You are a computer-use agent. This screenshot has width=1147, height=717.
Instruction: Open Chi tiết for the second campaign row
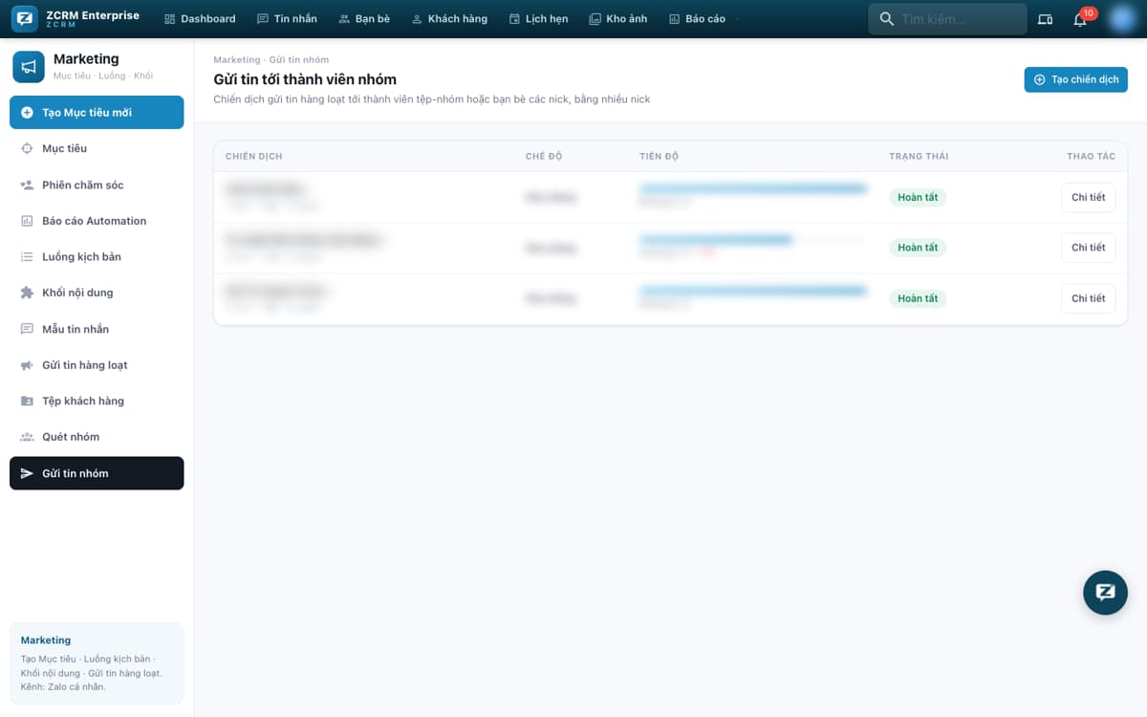point(1088,248)
